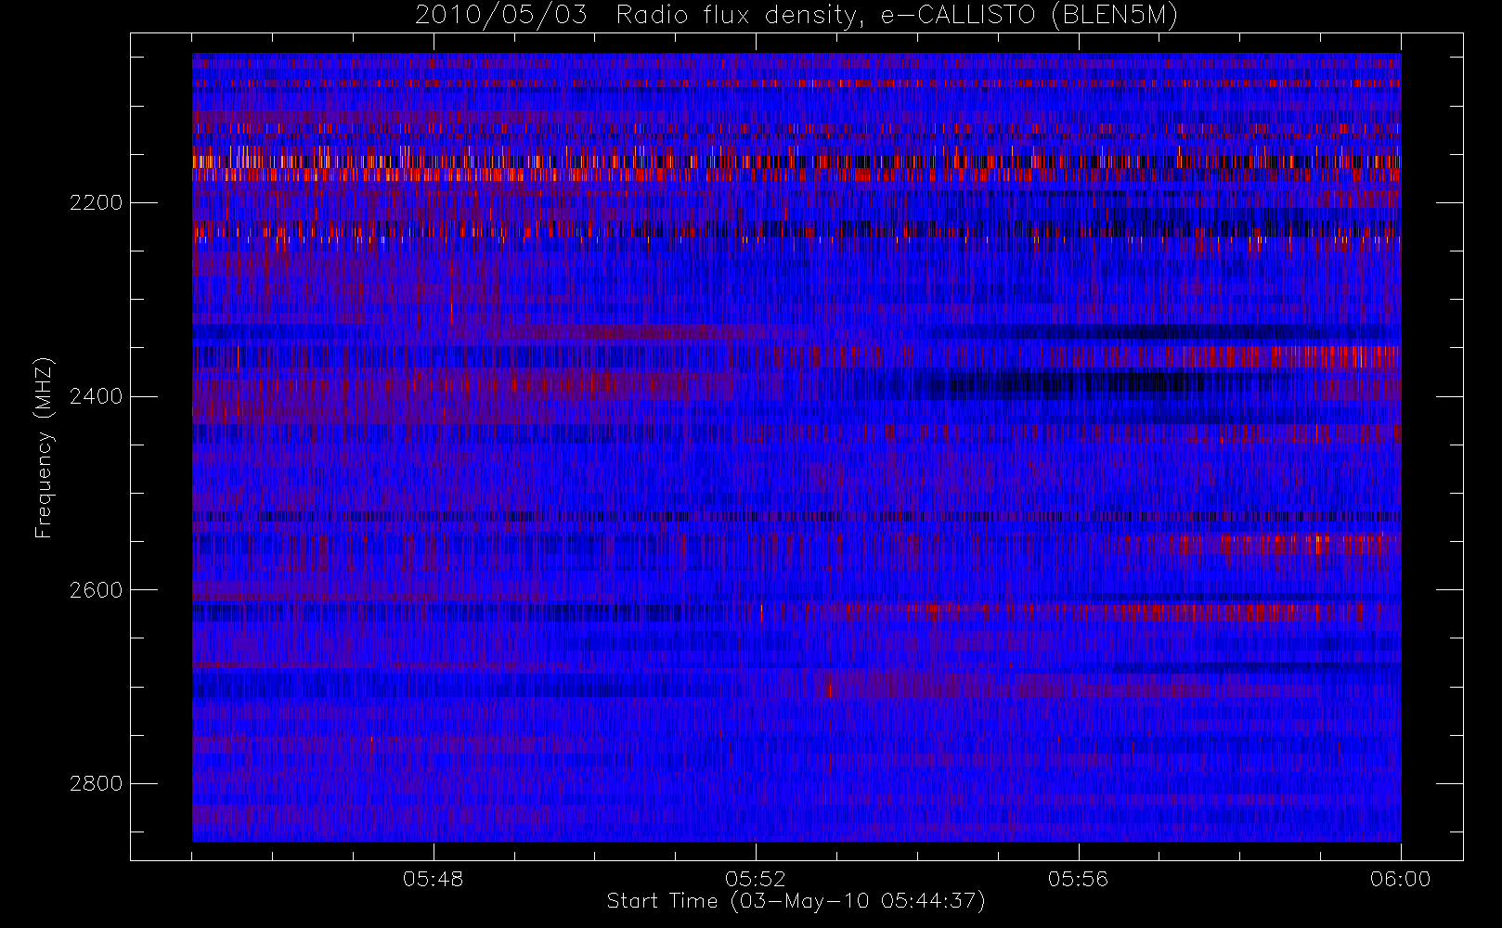This screenshot has width=1502, height=928.
Task: Click the plot title "Radio flux density, e-CALLISTO (BLEN5M)"
Action: 897,16
